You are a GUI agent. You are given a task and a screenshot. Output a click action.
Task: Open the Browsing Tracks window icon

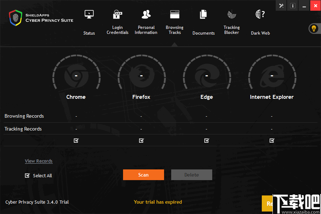175,14
